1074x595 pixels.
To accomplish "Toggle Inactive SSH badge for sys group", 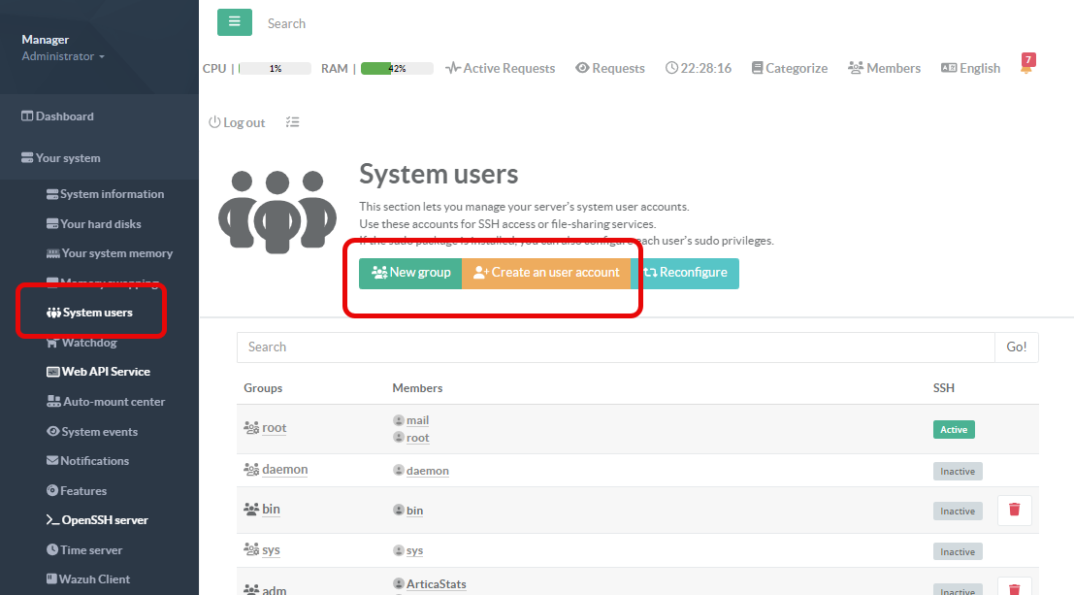I will (x=957, y=551).
